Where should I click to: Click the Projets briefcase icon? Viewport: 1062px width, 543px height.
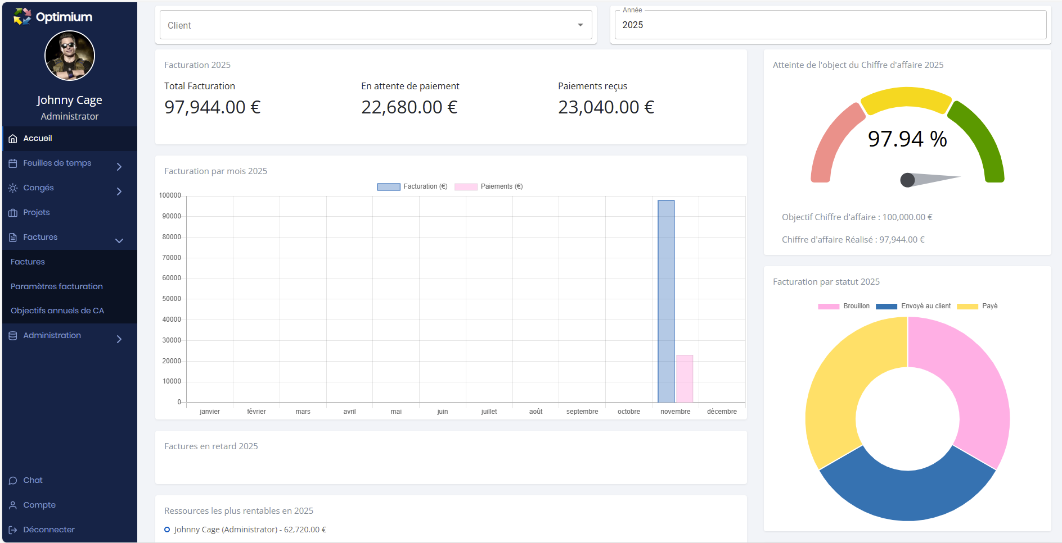[13, 213]
